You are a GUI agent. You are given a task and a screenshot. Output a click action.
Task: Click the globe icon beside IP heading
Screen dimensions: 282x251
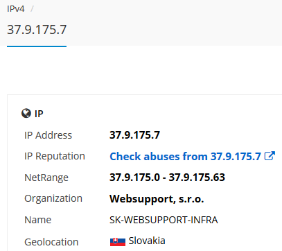[x=26, y=113]
